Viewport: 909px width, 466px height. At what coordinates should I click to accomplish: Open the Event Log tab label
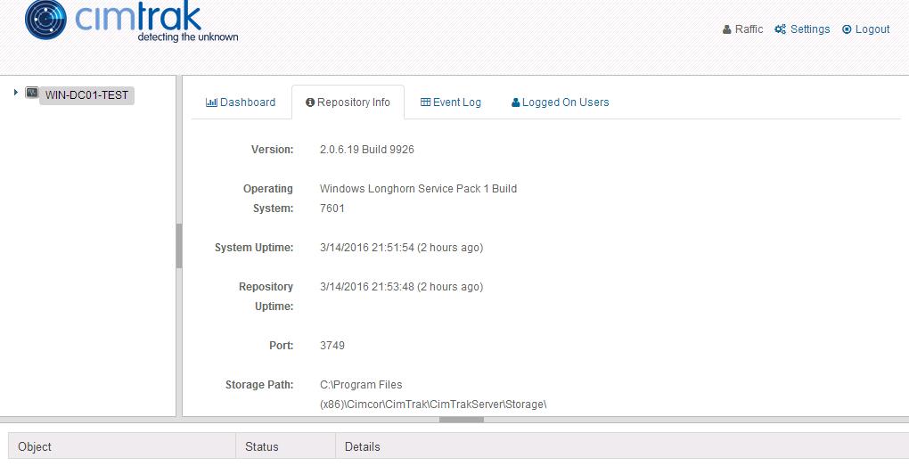pos(457,102)
